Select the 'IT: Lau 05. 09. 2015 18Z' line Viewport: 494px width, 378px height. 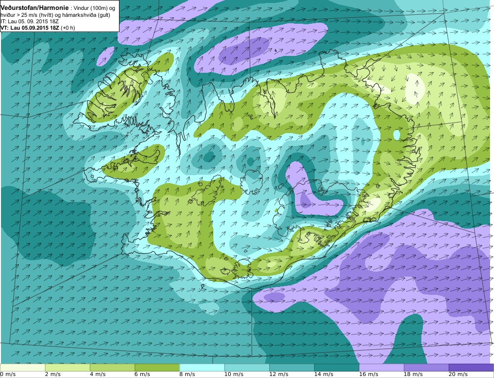tap(30, 21)
